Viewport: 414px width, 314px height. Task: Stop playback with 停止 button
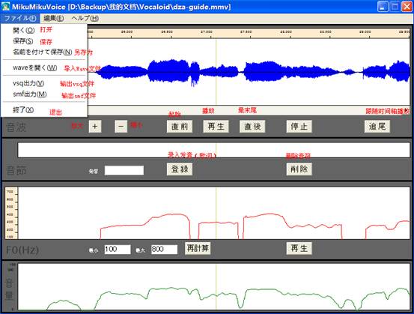[299, 127]
